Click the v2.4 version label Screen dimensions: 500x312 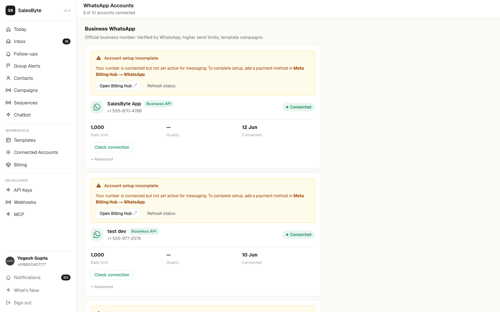point(67,11)
